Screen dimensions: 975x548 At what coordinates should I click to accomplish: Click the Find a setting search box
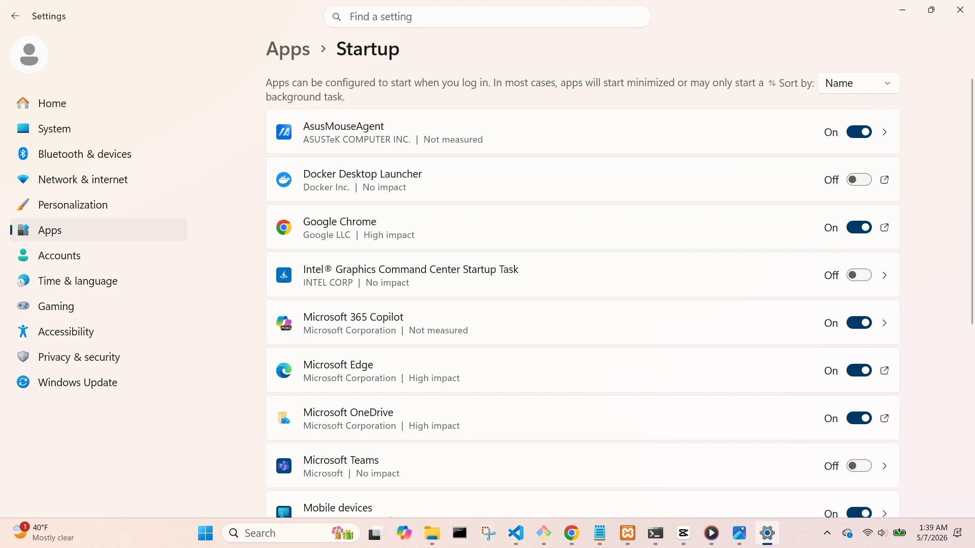pos(487,17)
